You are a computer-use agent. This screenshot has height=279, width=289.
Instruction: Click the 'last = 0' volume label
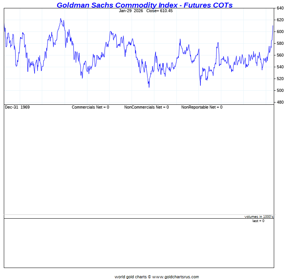point(258,221)
